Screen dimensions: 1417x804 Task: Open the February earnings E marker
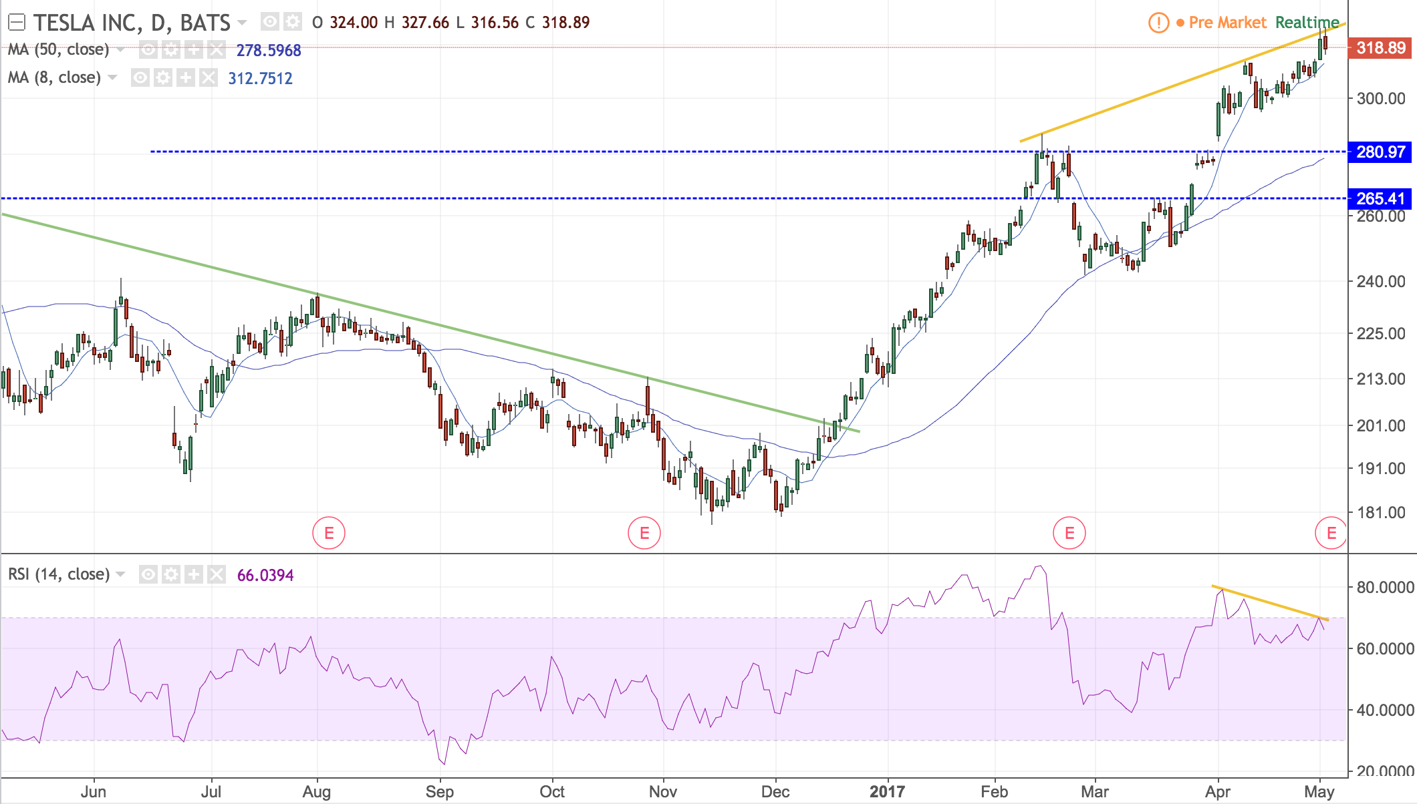point(1069,533)
